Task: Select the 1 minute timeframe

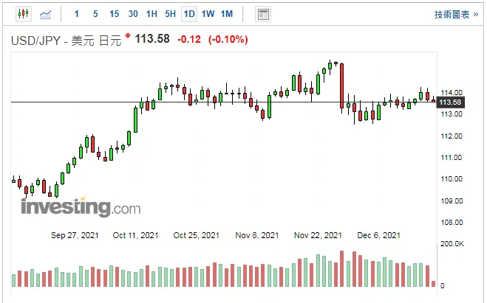Action: [x=76, y=14]
